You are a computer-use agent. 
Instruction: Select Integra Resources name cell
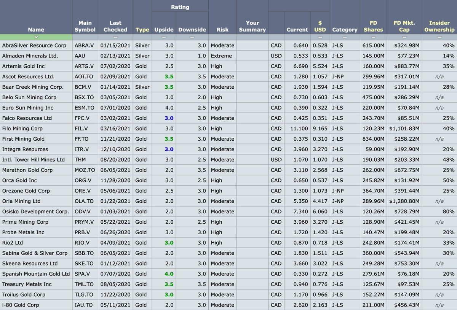coord(25,149)
